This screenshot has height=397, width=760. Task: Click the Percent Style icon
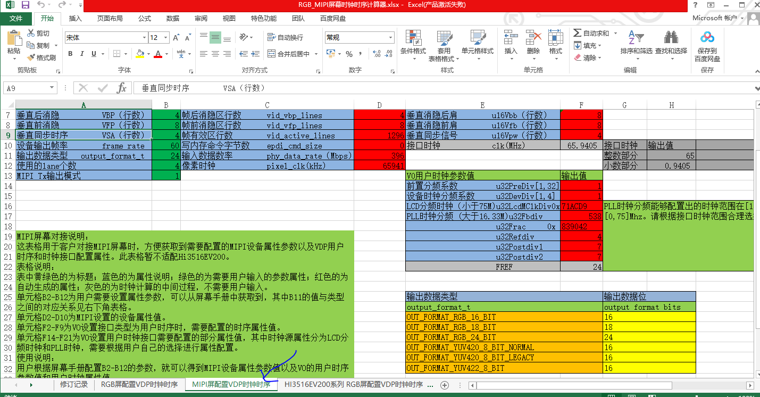point(349,53)
